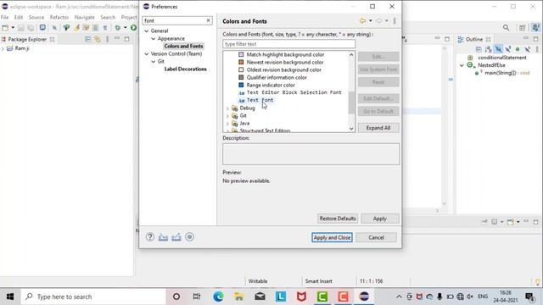Click the Open Perspective icon

[x=523, y=28]
